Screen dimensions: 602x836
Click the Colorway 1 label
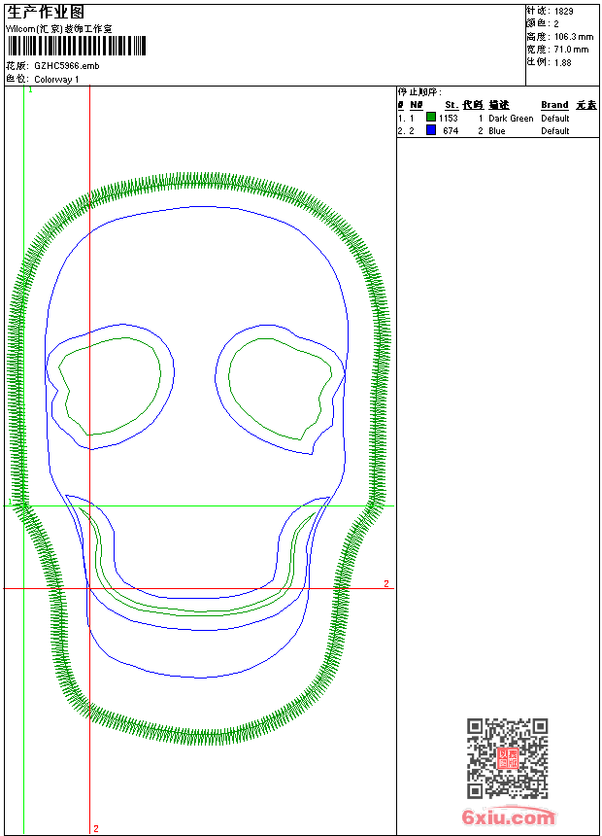click(56, 79)
